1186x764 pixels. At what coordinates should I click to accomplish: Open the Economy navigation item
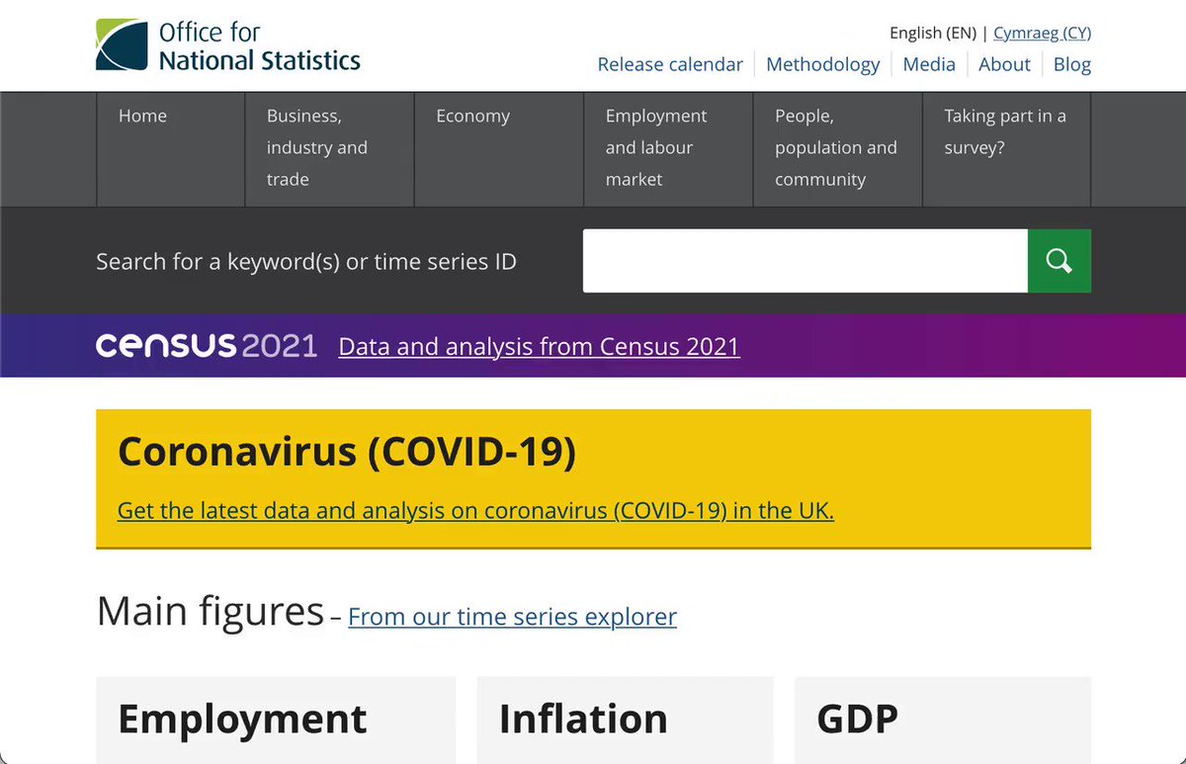[x=499, y=149]
